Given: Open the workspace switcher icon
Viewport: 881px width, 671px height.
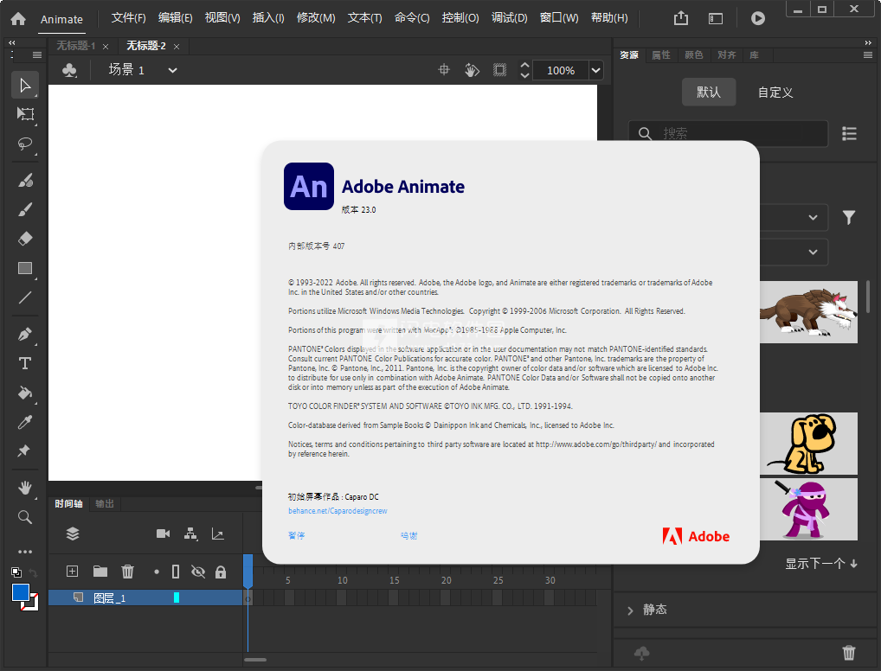Looking at the screenshot, I should [x=716, y=18].
